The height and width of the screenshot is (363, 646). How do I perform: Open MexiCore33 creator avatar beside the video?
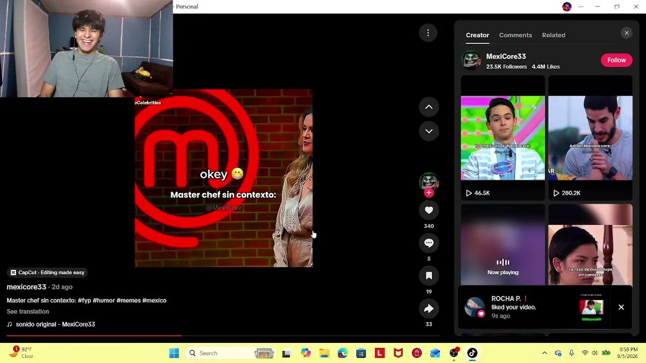pos(428,181)
